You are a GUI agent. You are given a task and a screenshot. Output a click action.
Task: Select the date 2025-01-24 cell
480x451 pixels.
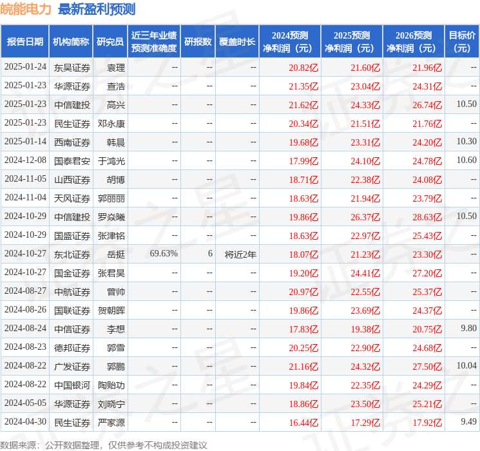(x=25, y=67)
